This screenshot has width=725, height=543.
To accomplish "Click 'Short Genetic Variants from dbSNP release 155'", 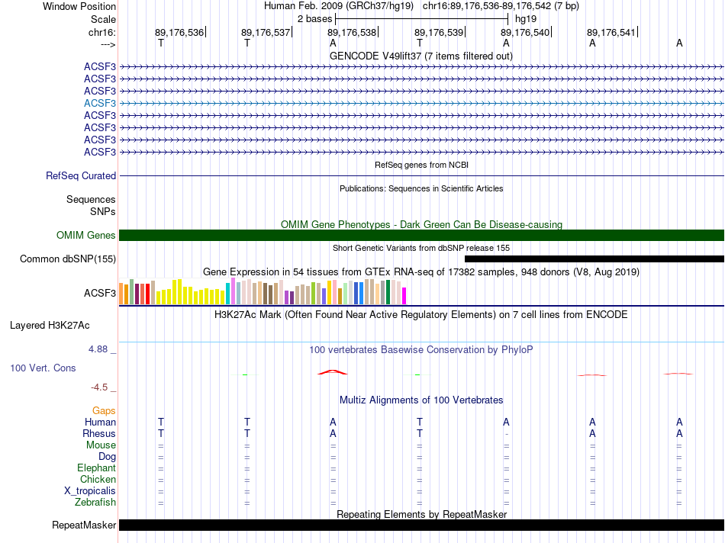I will point(421,248).
